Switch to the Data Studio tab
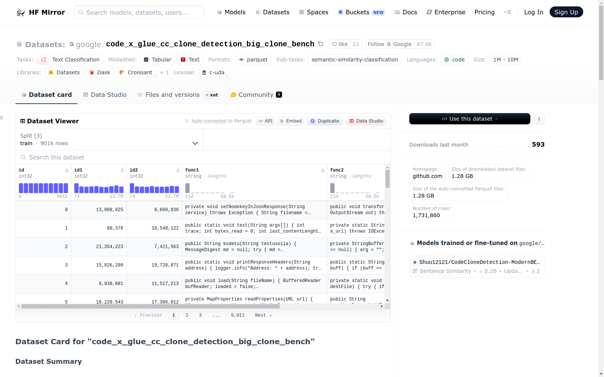Viewport: 604px width, 377px height. pos(105,95)
